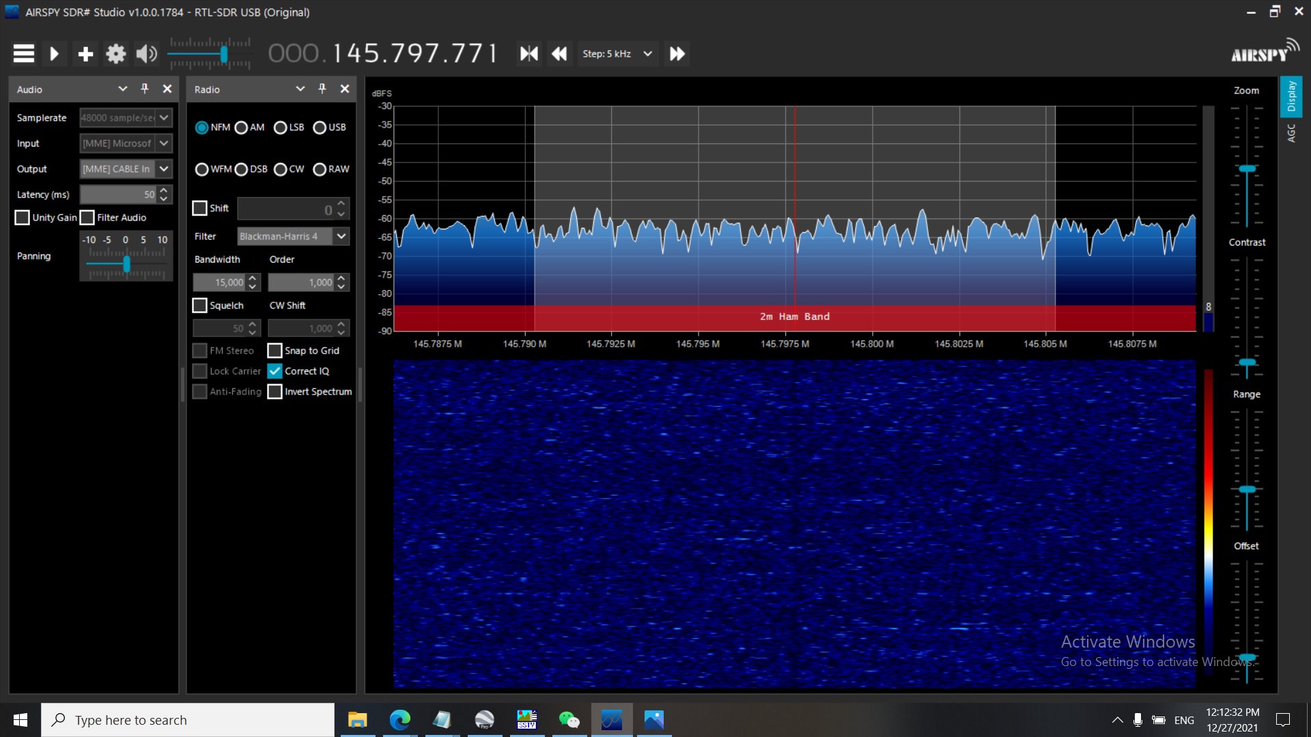
Task: Open the hamburger main menu
Action: pyautogui.click(x=24, y=53)
